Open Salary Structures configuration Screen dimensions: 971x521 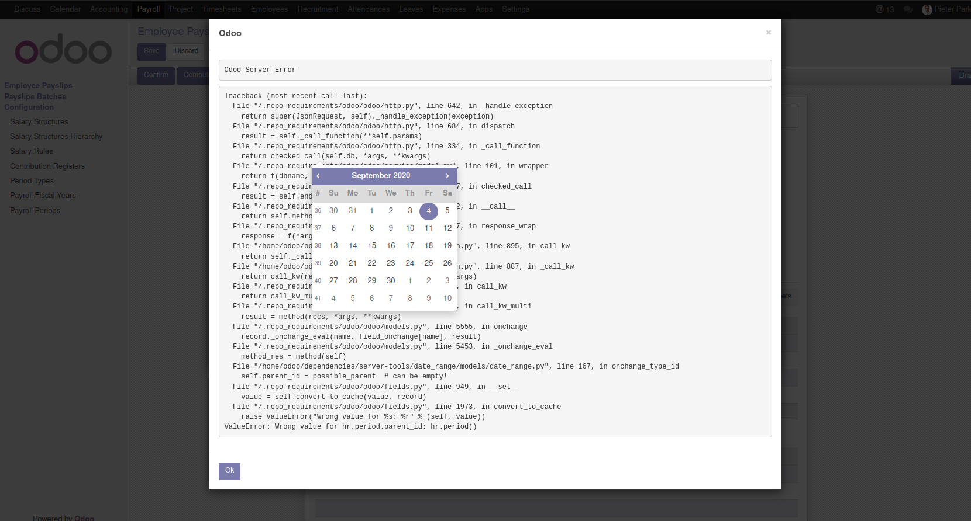[39, 122]
